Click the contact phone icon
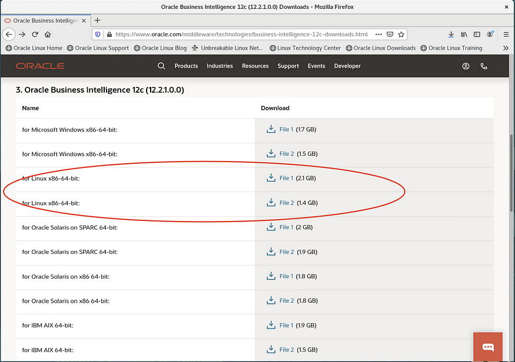Screen dimensions: 515x362 point(484,66)
